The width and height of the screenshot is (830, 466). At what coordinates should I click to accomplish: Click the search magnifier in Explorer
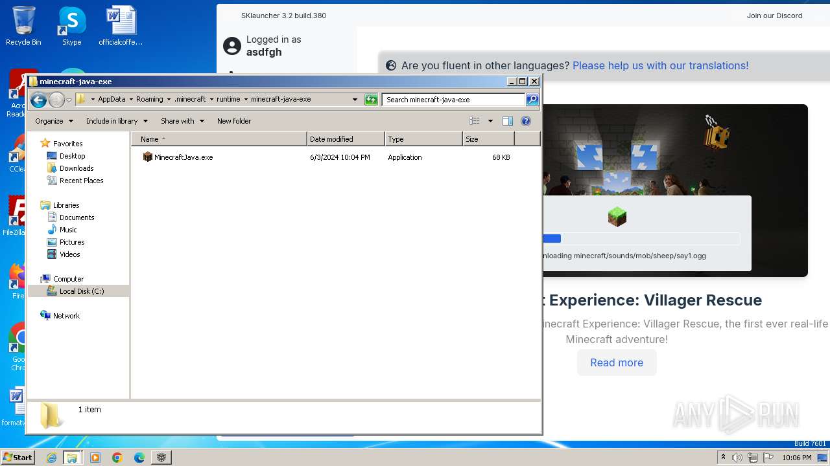tap(532, 100)
